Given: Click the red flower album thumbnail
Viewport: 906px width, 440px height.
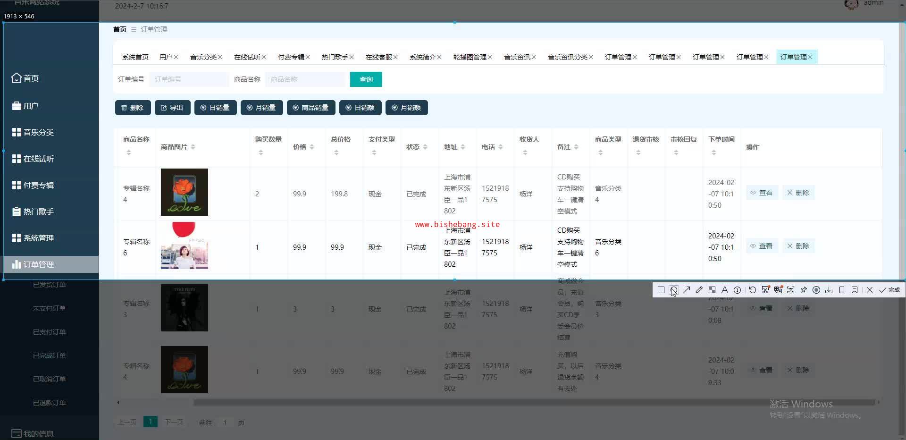Looking at the screenshot, I should pos(184,192).
